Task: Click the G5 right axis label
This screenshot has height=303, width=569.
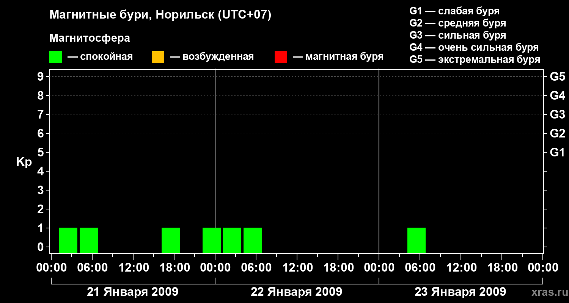Action: coord(557,77)
